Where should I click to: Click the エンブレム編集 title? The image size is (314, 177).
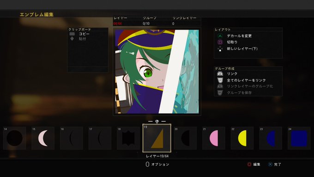[36, 14]
